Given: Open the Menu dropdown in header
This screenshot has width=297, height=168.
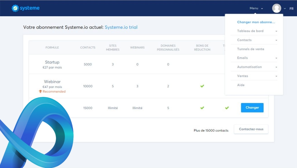Looking at the screenshot, I should [256, 8].
